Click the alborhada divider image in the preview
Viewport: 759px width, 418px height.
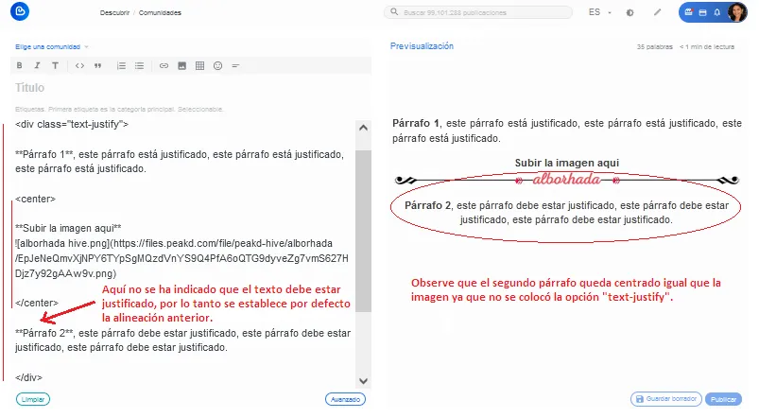pos(567,181)
